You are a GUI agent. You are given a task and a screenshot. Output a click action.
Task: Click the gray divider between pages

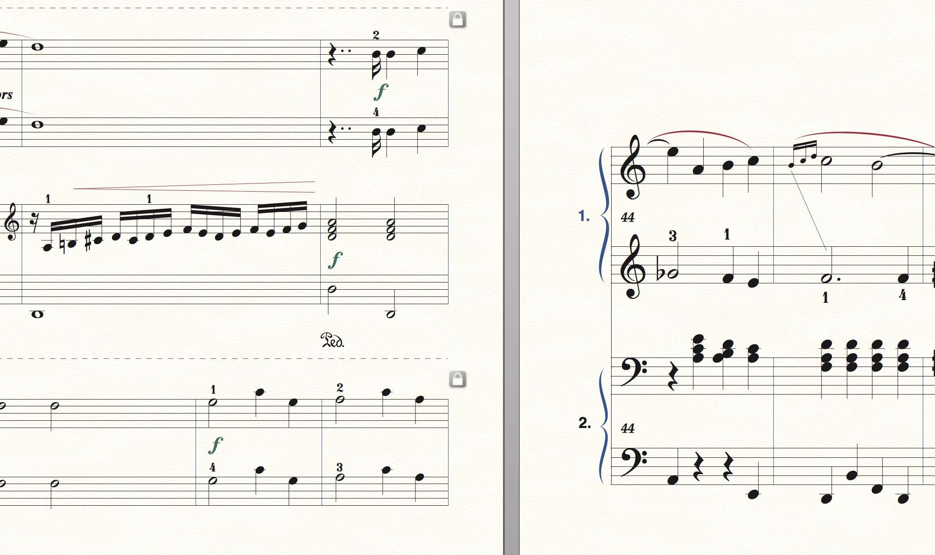click(511, 277)
